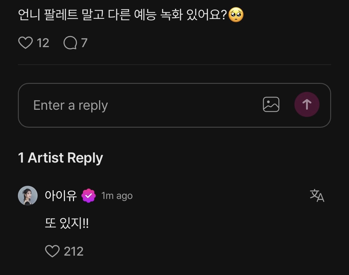Click the divider line below the post stats

174,64
